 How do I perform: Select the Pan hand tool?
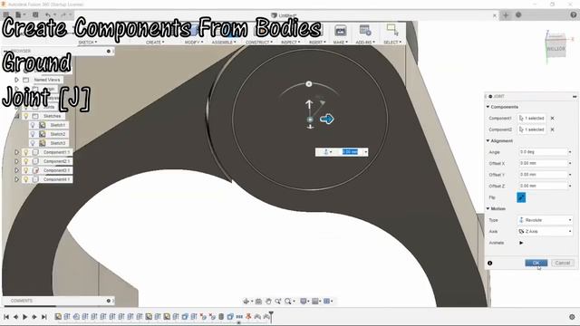[x=268, y=302]
